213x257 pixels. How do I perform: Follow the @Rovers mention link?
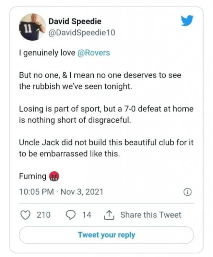pyautogui.click(x=95, y=54)
